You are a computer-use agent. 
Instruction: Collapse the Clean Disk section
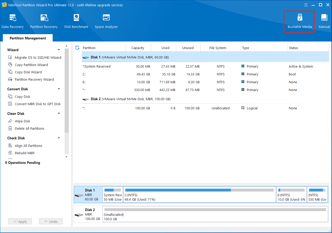[59, 113]
